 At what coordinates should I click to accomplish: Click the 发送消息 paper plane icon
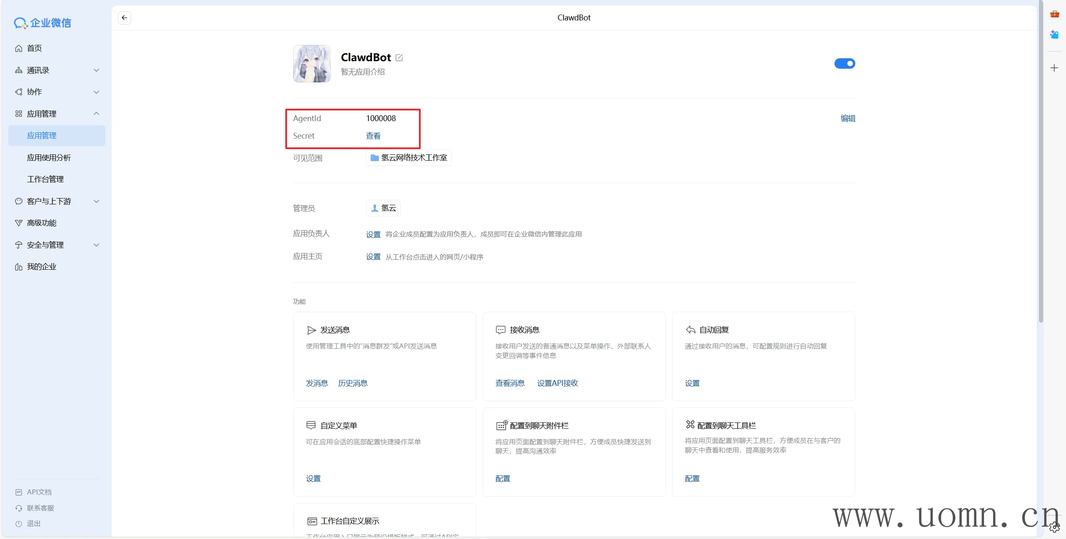(311, 330)
